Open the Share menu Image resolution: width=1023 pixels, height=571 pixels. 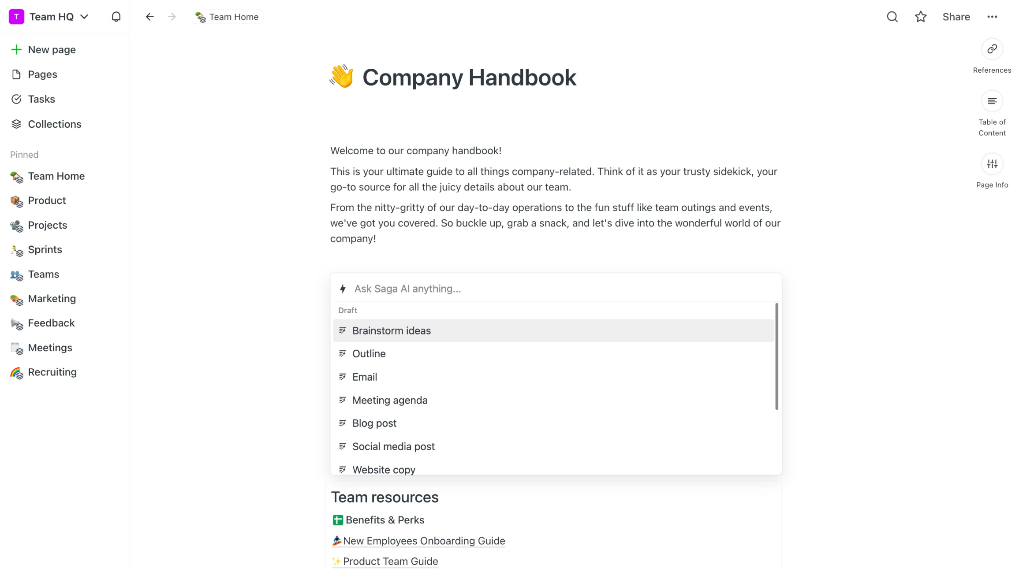(956, 17)
